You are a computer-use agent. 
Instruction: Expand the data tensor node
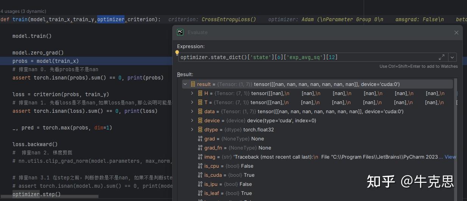pyautogui.click(x=192, y=111)
